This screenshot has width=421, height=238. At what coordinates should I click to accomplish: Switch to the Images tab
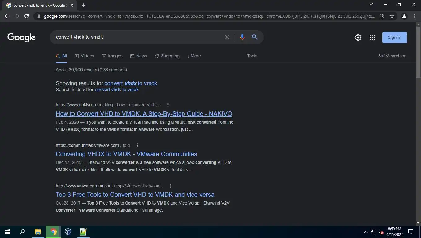(x=112, y=56)
